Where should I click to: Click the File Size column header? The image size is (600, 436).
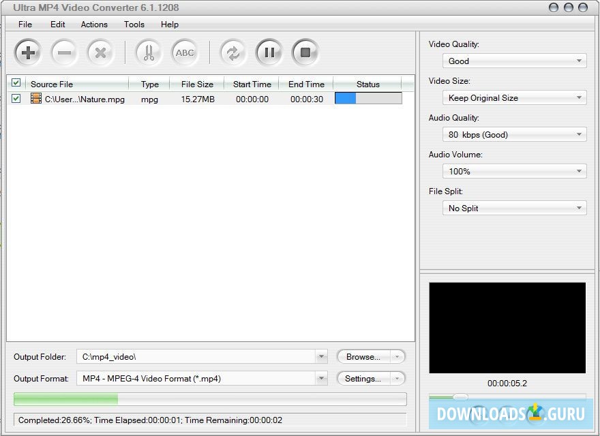click(197, 84)
